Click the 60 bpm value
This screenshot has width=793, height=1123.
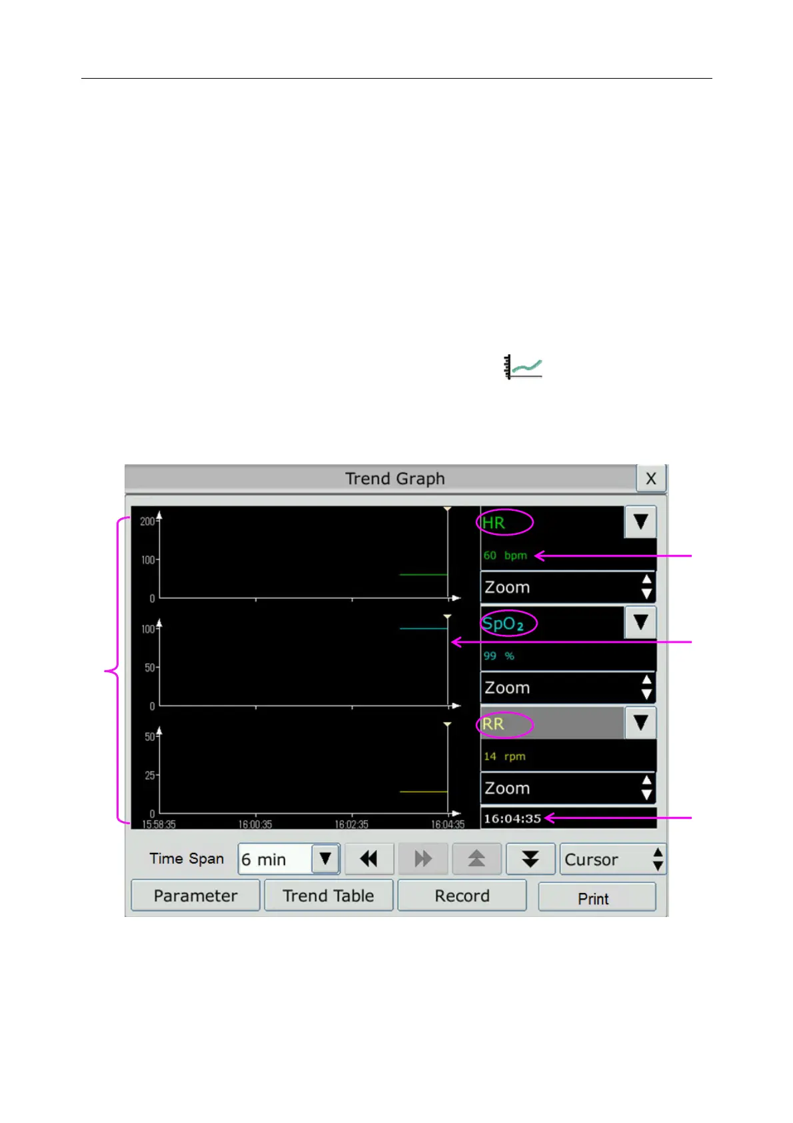click(505, 555)
